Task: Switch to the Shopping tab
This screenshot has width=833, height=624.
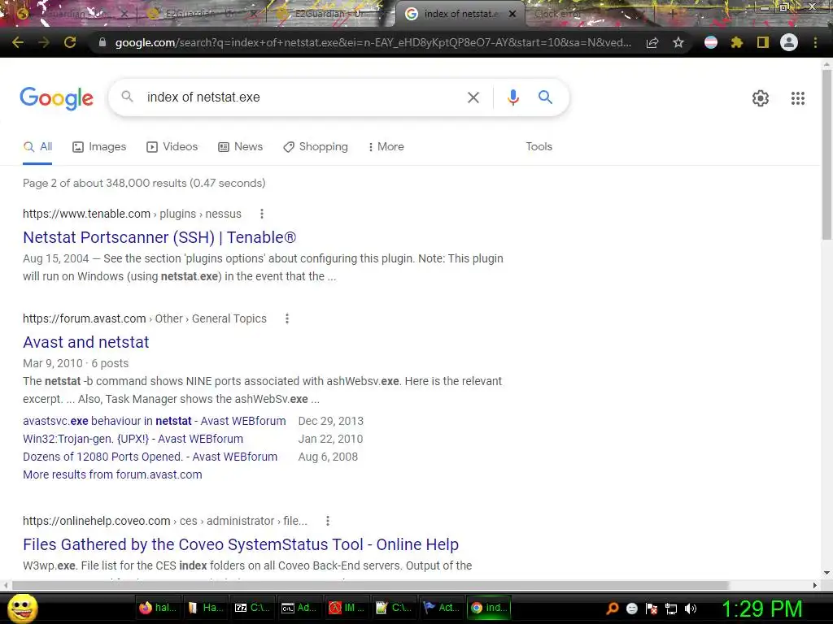Action: click(x=316, y=147)
